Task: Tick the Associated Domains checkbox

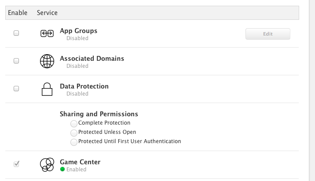Action: pyautogui.click(x=16, y=61)
